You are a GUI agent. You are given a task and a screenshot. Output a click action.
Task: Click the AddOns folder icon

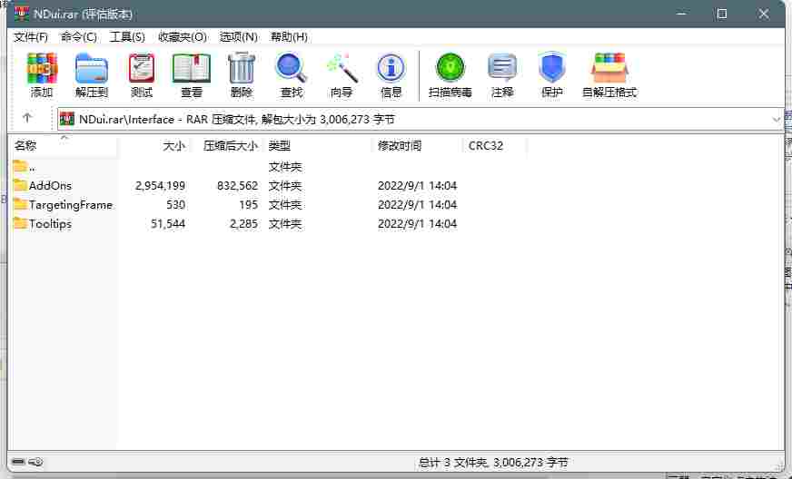20,185
